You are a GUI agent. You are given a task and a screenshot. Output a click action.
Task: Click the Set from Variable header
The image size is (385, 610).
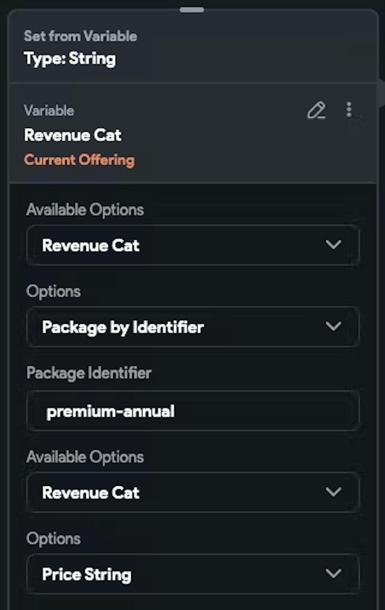pos(80,36)
